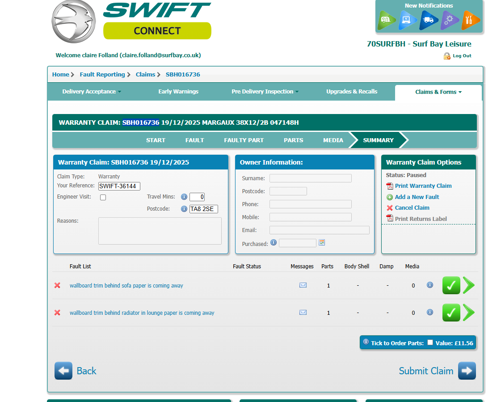Image resolution: width=501 pixels, height=402 pixels.
Task: Click the light blue computer notification icon
Action: point(408,21)
